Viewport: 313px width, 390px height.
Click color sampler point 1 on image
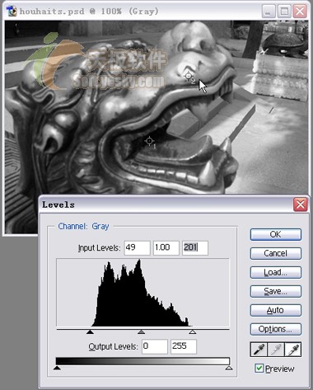click(x=149, y=141)
